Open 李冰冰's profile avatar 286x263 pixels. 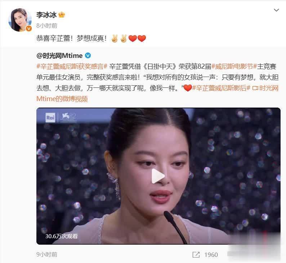(x=20, y=20)
